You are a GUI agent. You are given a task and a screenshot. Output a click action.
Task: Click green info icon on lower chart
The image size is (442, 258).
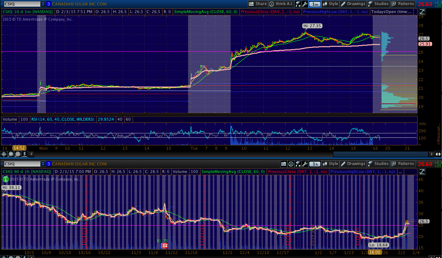pyautogui.click(x=6, y=179)
